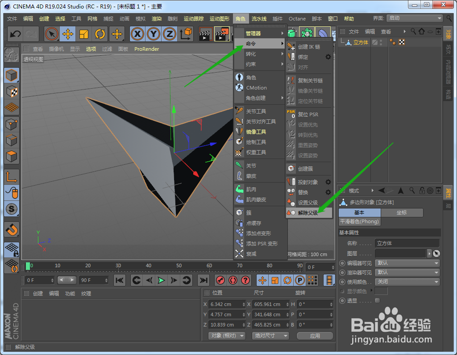Switch to the 基本 tab
The height and width of the screenshot is (355, 457).
pyautogui.click(x=359, y=213)
